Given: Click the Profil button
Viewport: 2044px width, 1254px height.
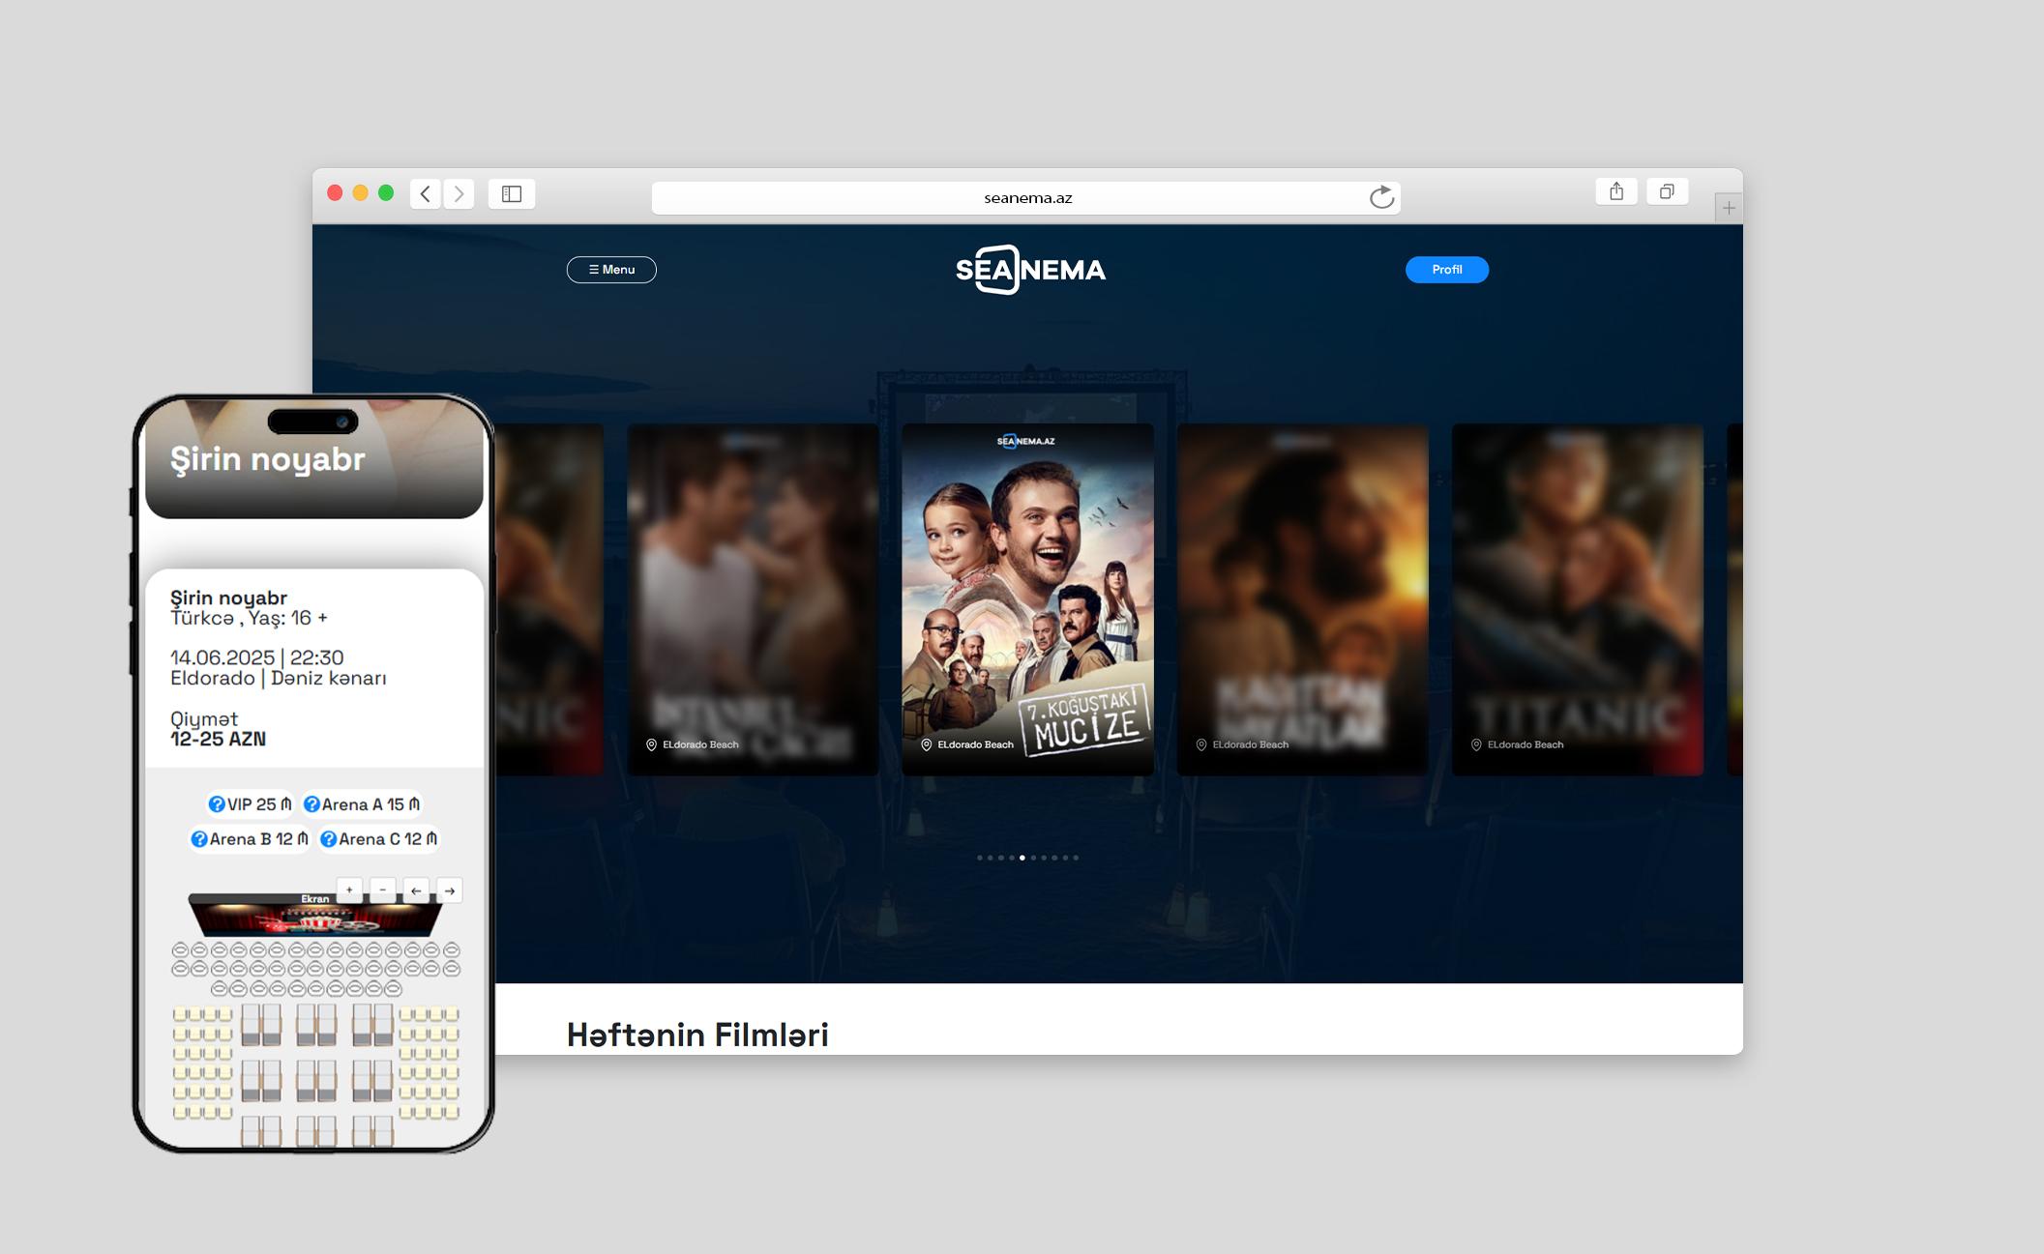Looking at the screenshot, I should pyautogui.click(x=1447, y=270).
